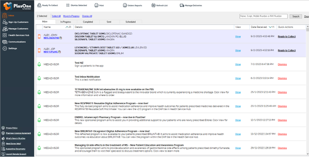This screenshot has width=309, height=157.
Task: Click the Dismiss All link
Action: [x=87, y=16]
